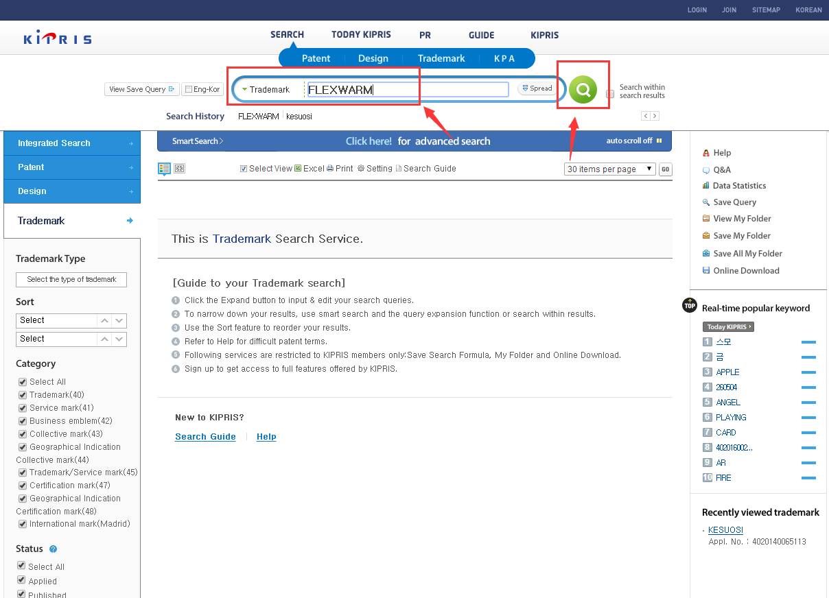Click the GO button beside items per page
The width and height of the screenshot is (829, 598).
click(x=665, y=169)
